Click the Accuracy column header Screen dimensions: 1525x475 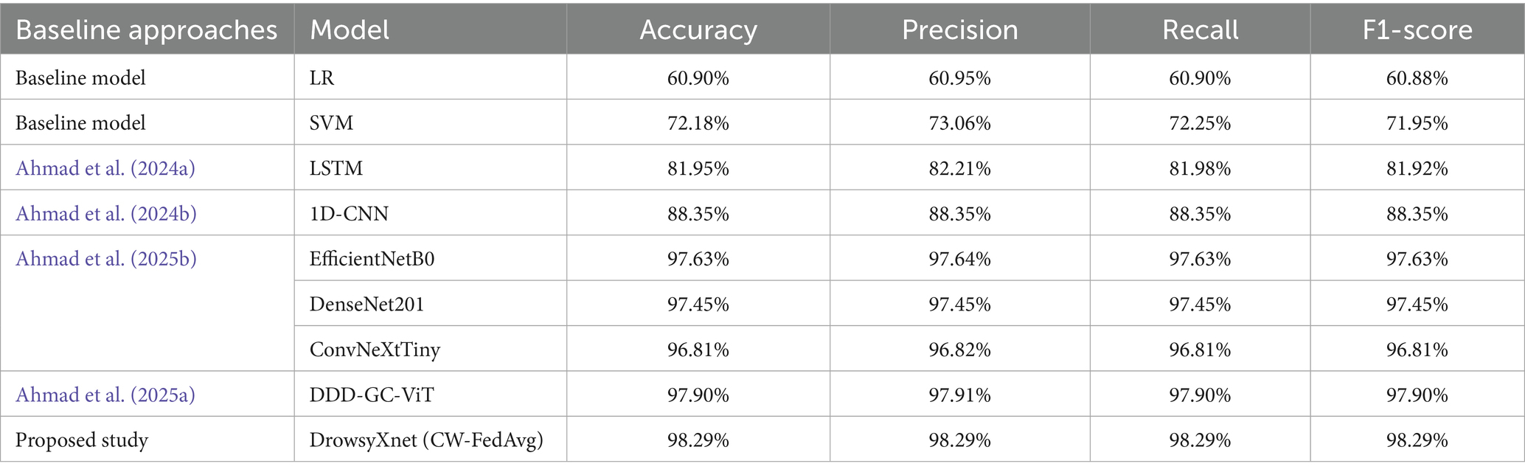[x=698, y=30]
